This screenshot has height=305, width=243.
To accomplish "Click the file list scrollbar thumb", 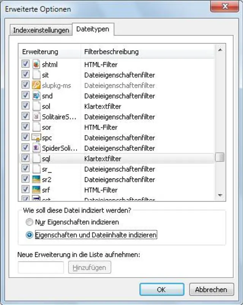I will pyautogui.click(x=220, y=157).
